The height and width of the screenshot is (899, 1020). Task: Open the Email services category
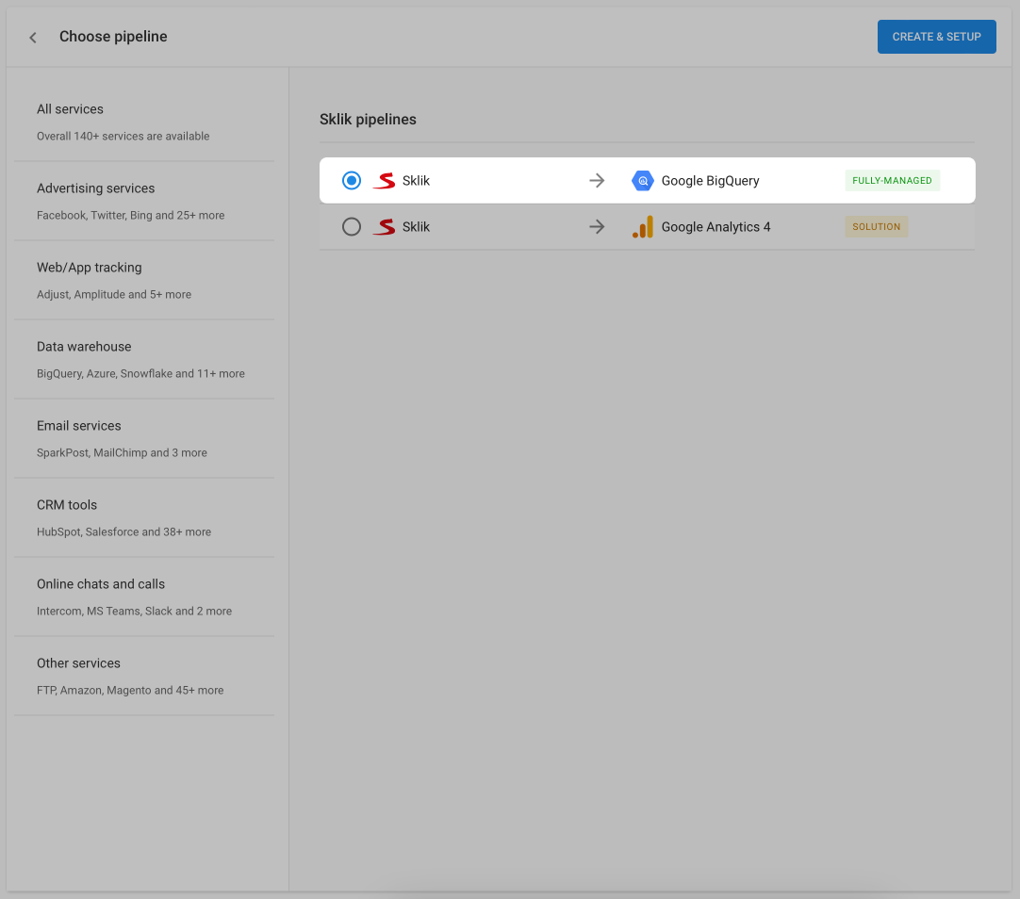point(144,439)
